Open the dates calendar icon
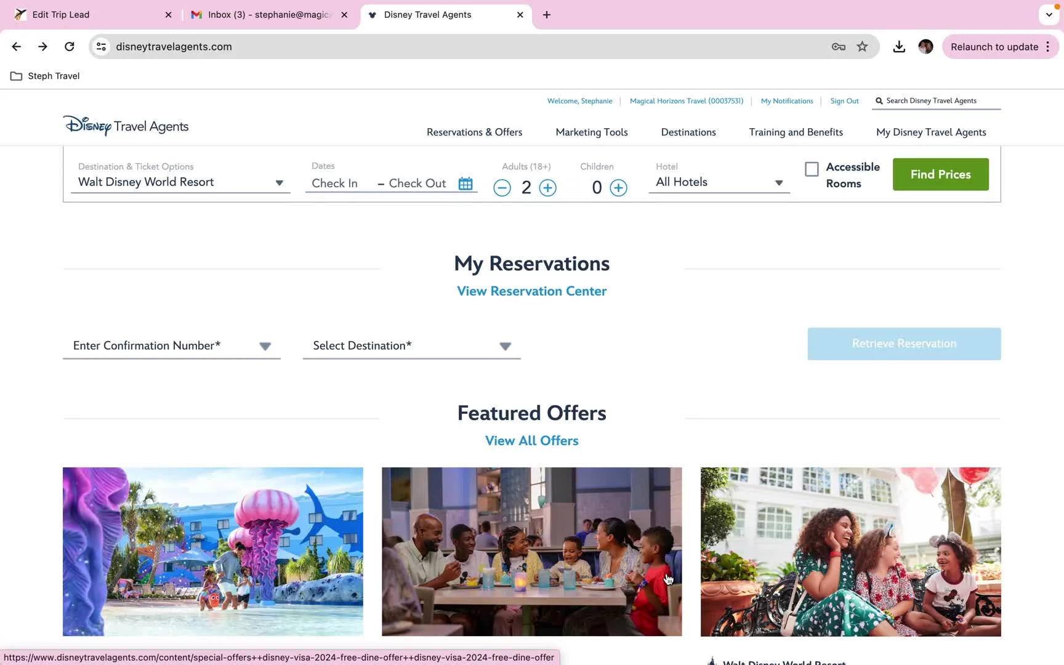 point(465,183)
